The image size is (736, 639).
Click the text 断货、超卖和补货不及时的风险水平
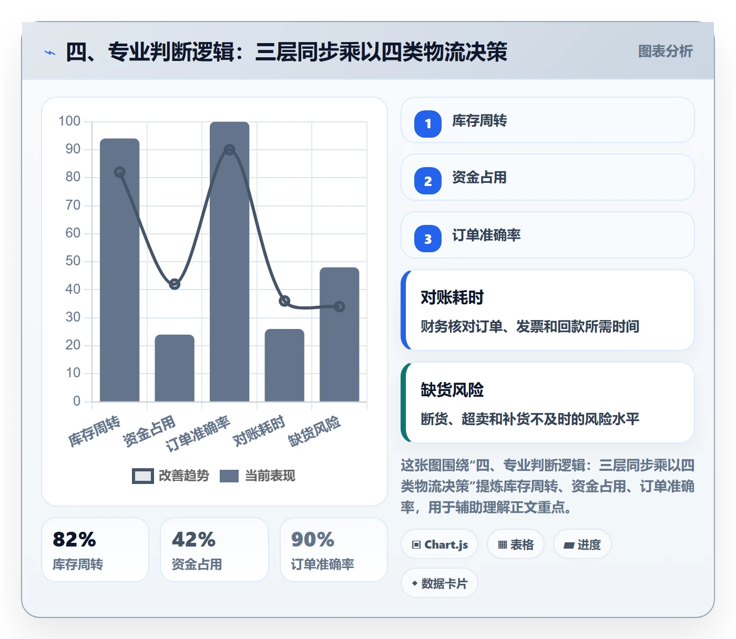click(530, 419)
